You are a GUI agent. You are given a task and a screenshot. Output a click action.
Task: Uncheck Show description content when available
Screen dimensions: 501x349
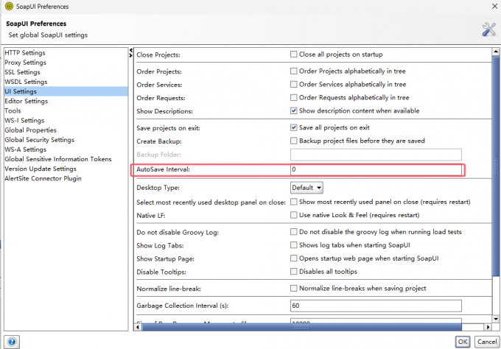[x=294, y=110]
